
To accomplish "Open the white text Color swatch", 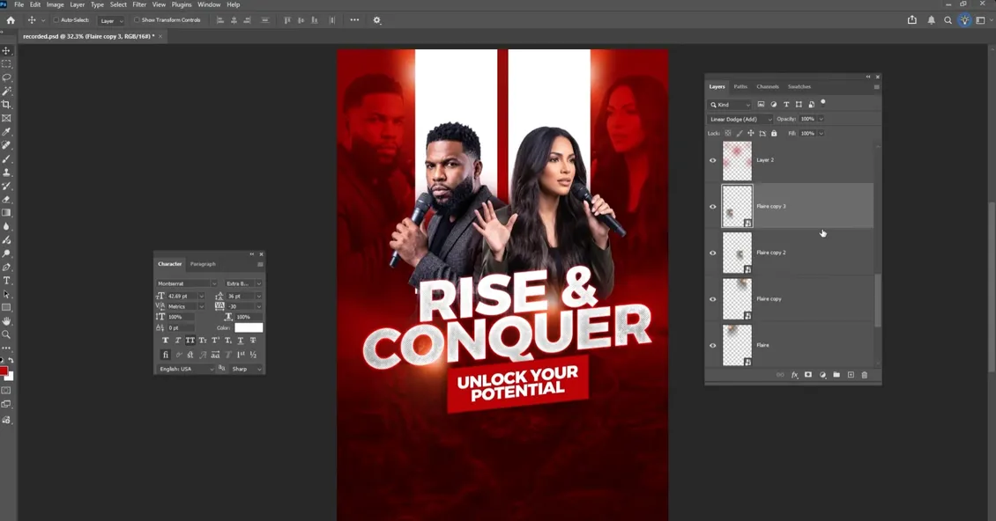I will [x=249, y=327].
